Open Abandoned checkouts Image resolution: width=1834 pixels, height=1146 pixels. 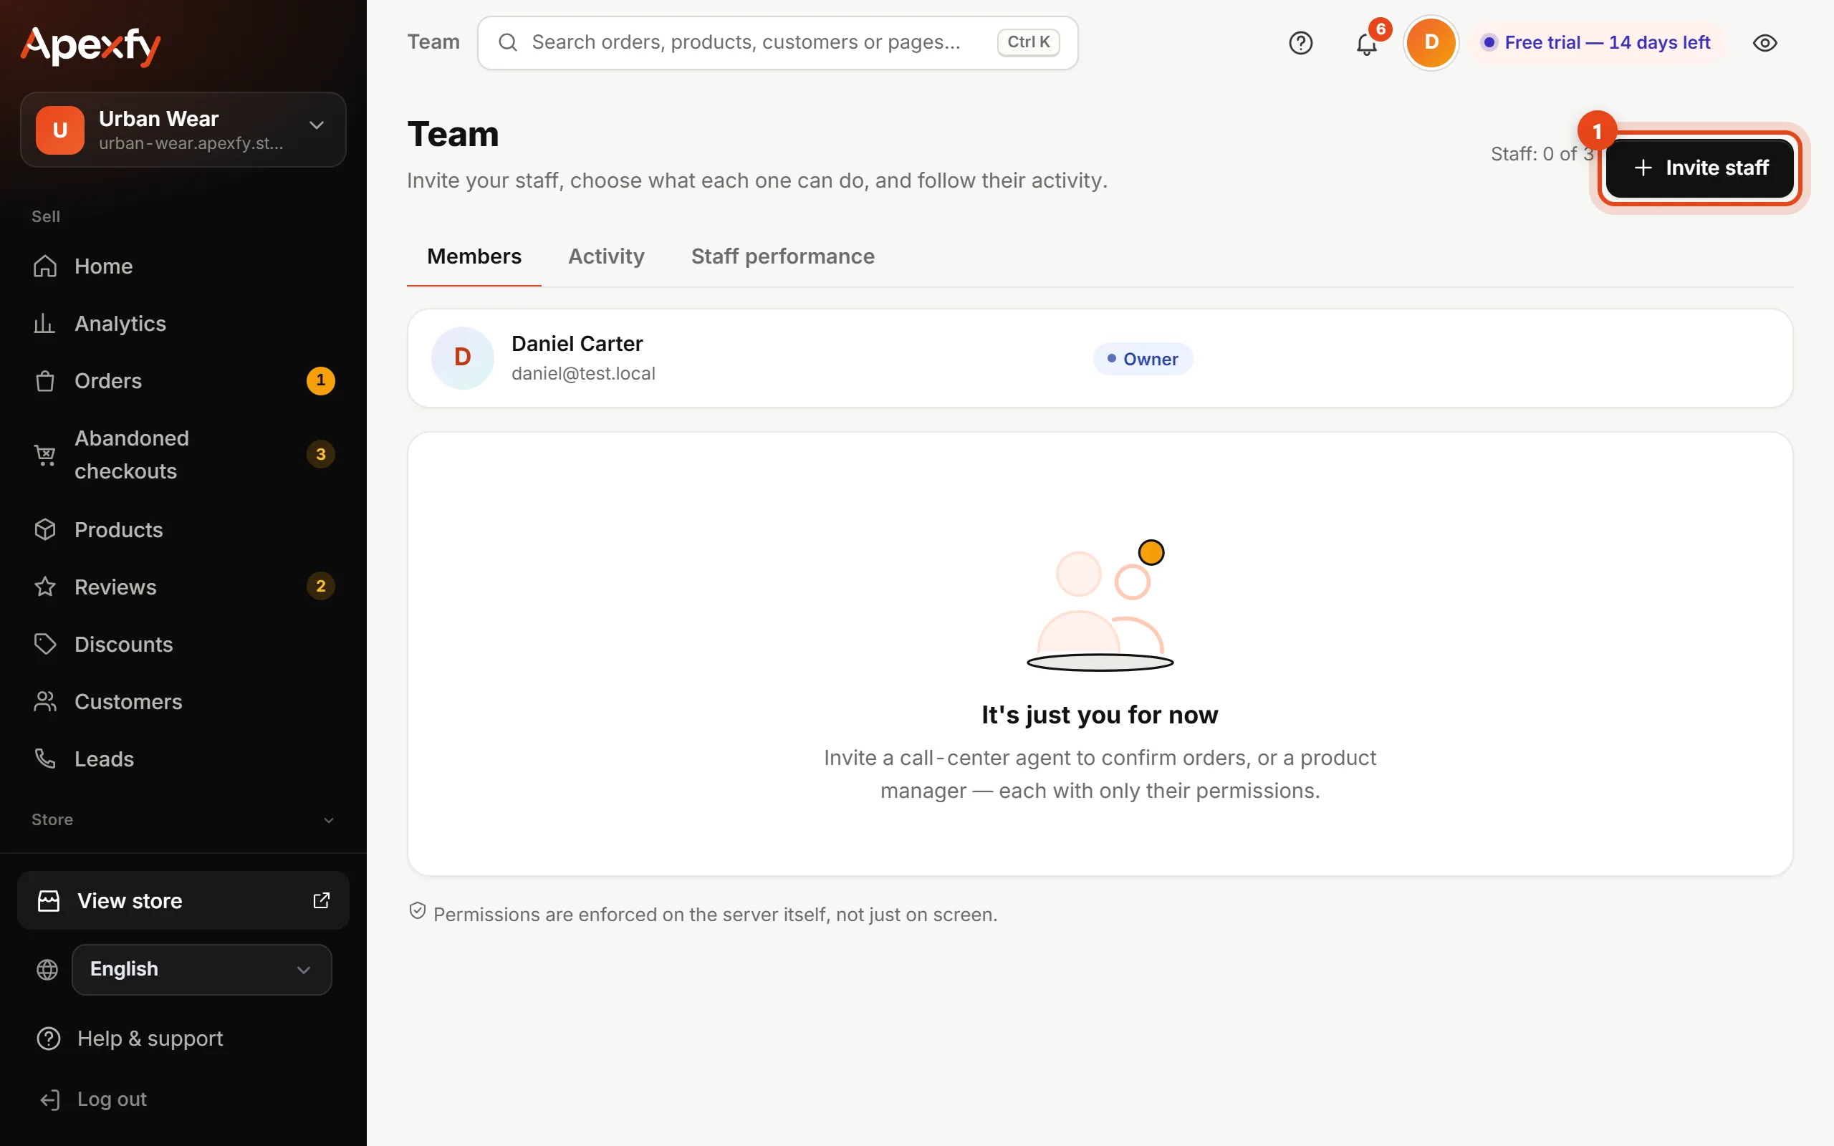coord(183,455)
